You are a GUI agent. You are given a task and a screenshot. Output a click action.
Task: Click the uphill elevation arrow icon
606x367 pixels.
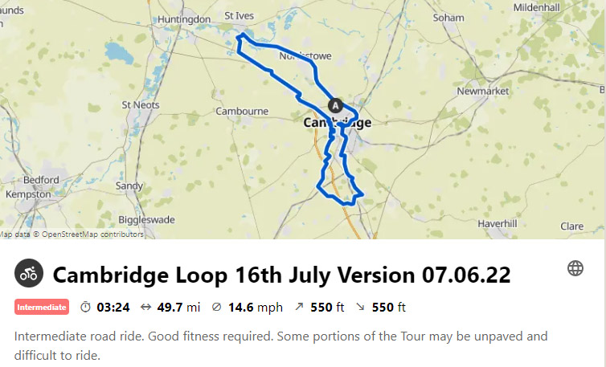tap(299, 307)
